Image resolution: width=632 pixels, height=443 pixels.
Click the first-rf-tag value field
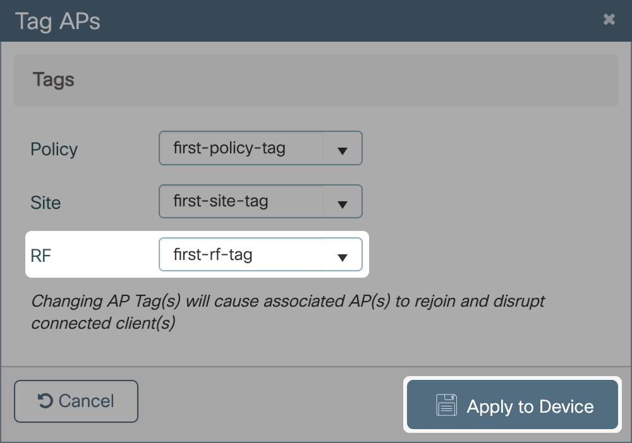pos(240,255)
